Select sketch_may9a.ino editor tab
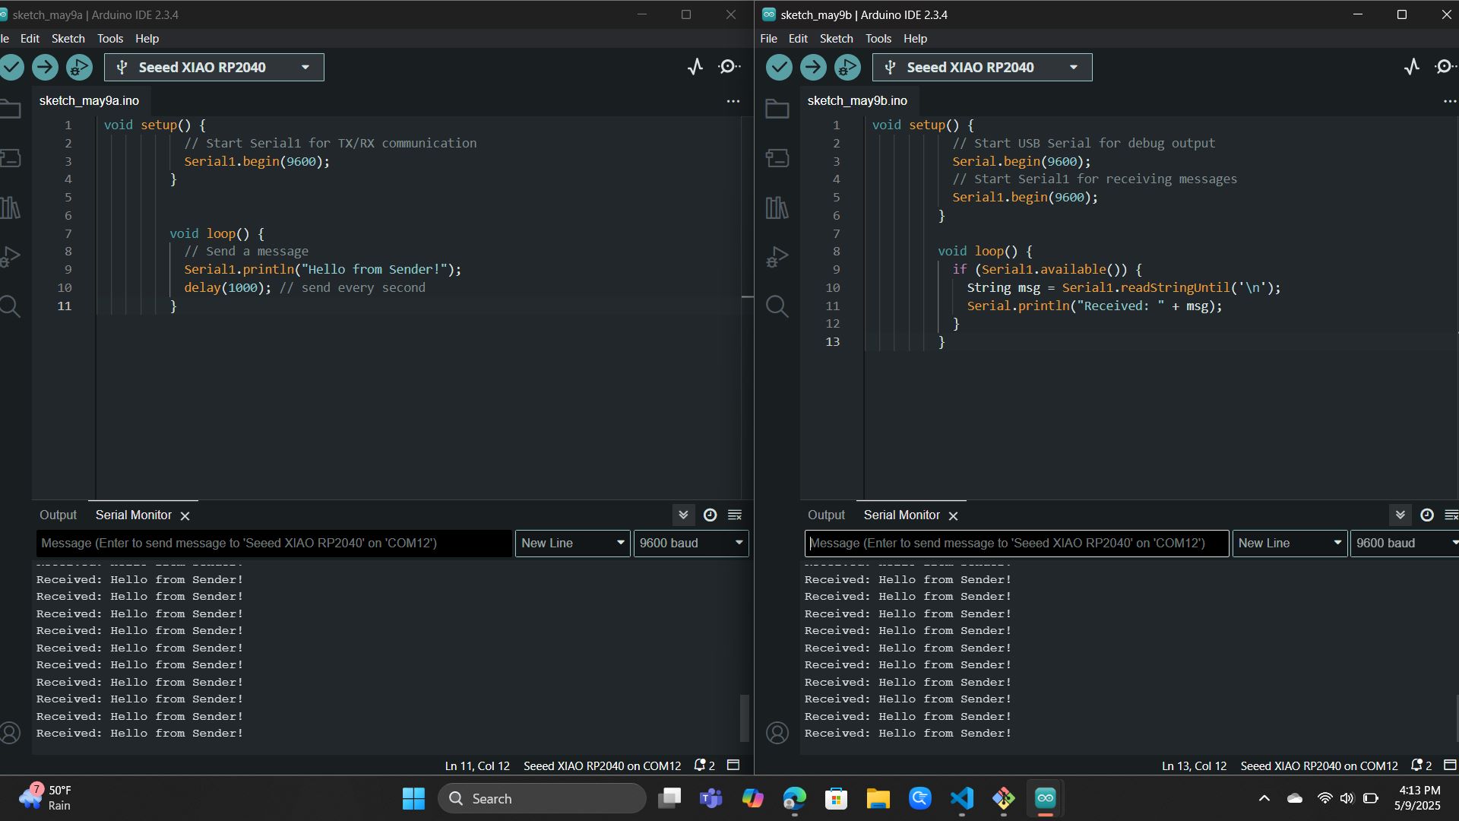This screenshot has width=1459, height=821. pyautogui.click(x=89, y=100)
